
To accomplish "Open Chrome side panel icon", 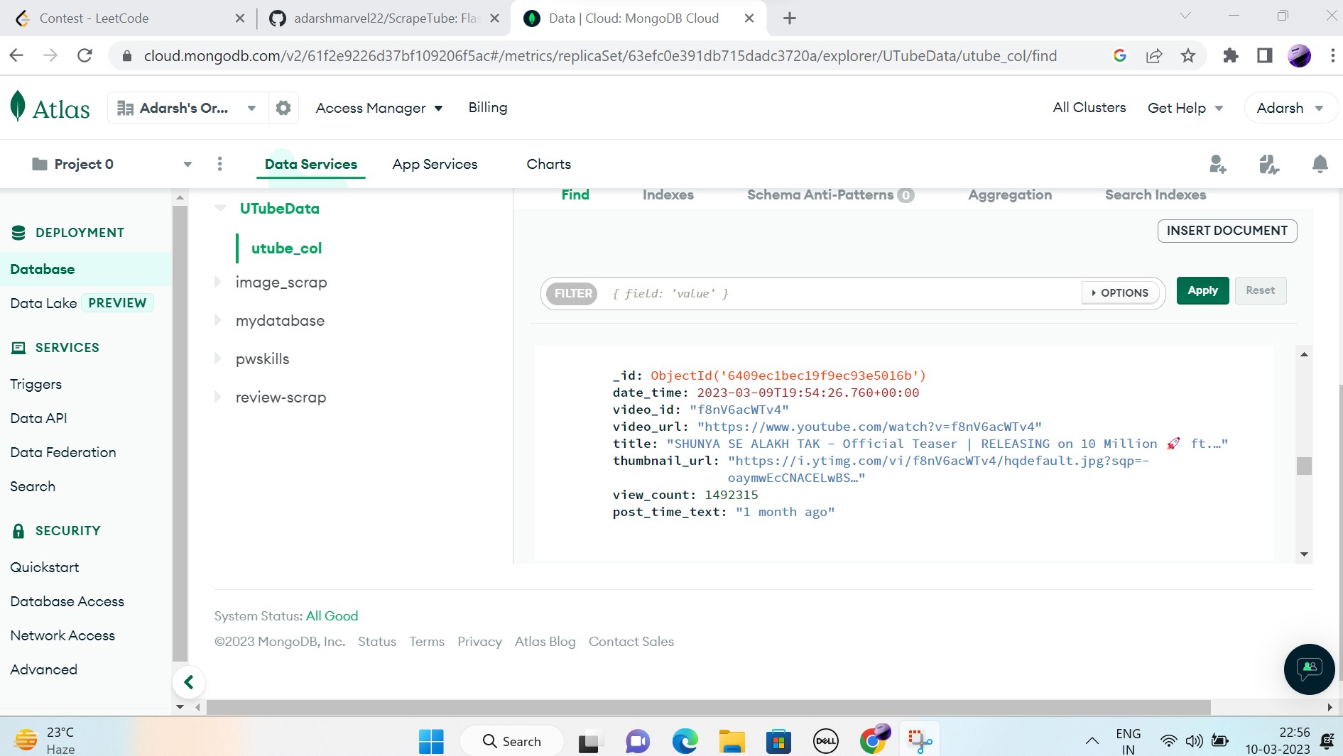I will click(1265, 55).
